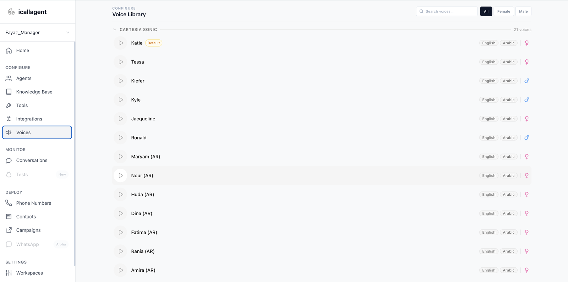
Task: Go to Phone Numbers
Action: [x=37, y=203]
